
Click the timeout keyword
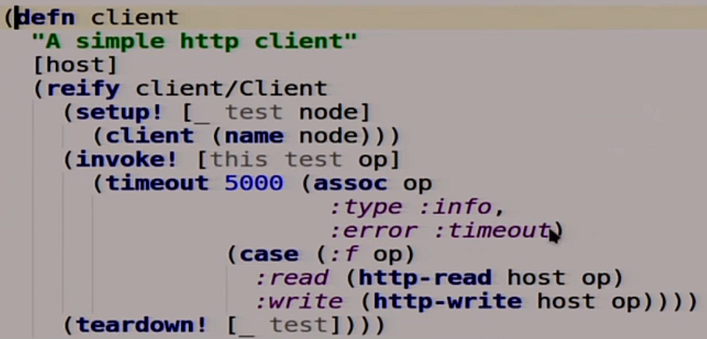157,183
